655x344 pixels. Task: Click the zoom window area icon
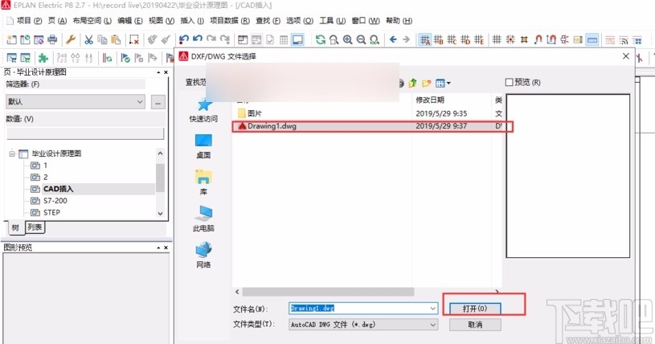[x=334, y=39]
